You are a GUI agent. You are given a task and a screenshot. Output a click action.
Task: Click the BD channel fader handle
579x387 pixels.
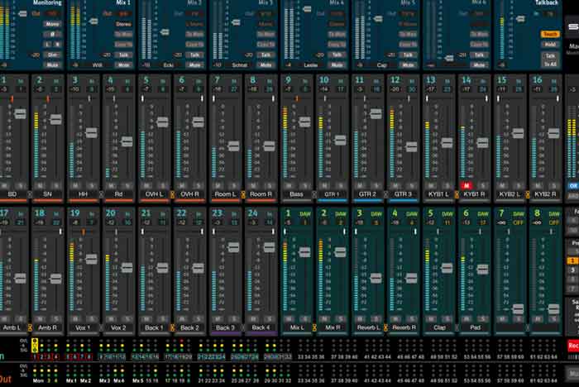21,114
